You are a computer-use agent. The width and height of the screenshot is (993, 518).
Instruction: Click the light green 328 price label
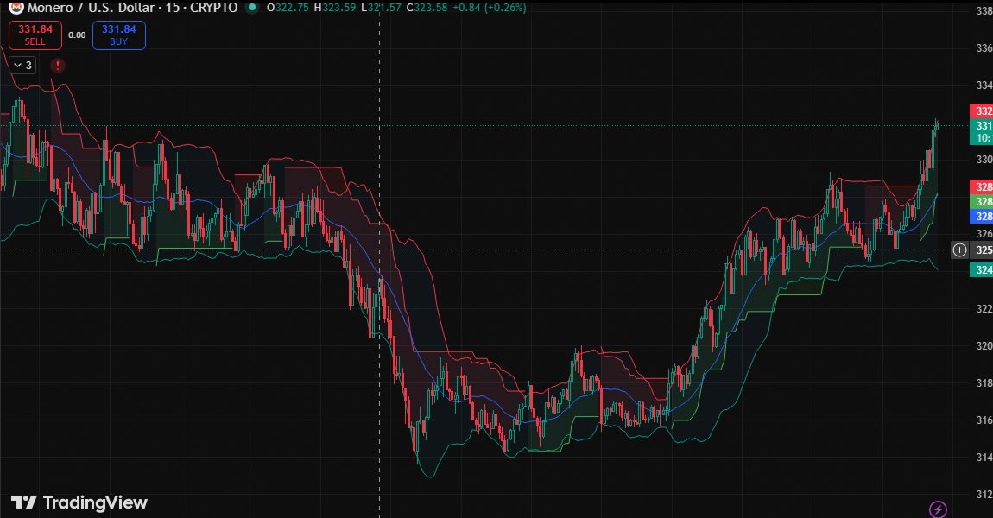(x=982, y=201)
